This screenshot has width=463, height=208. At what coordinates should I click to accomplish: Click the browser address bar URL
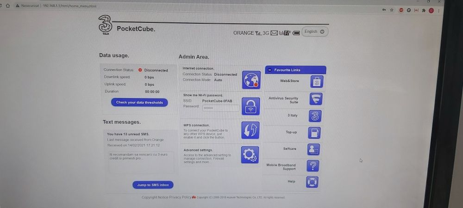69,6
